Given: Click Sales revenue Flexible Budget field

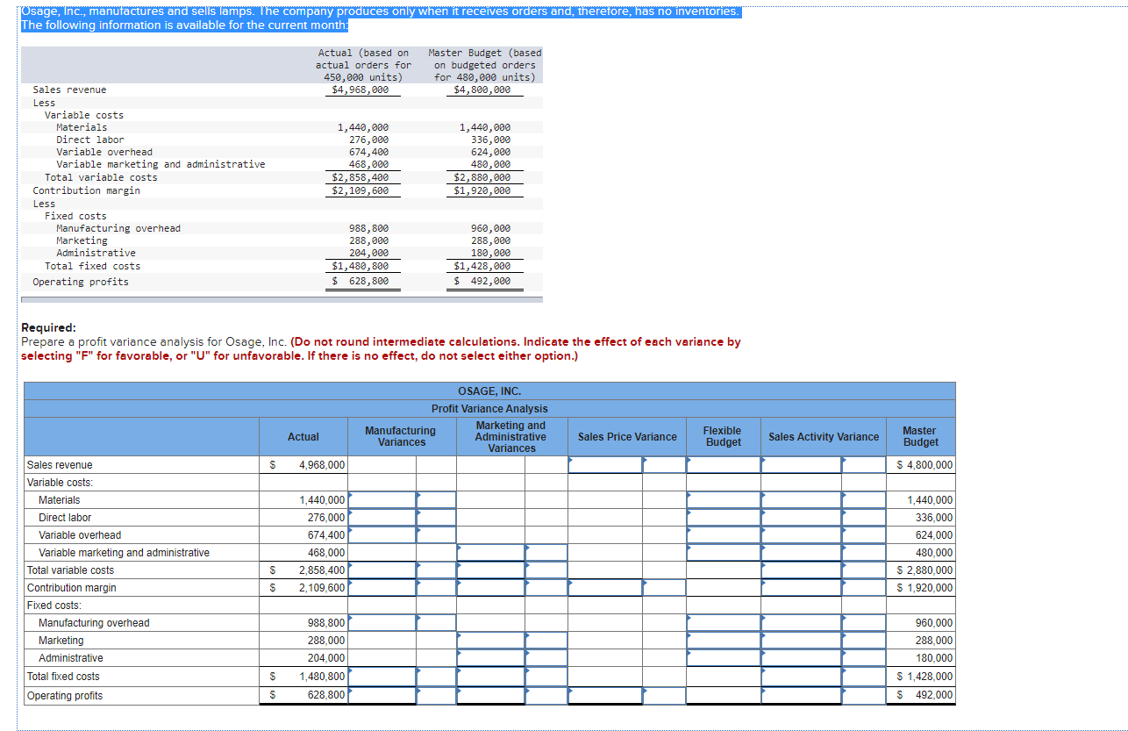Looking at the screenshot, I should click(724, 465).
